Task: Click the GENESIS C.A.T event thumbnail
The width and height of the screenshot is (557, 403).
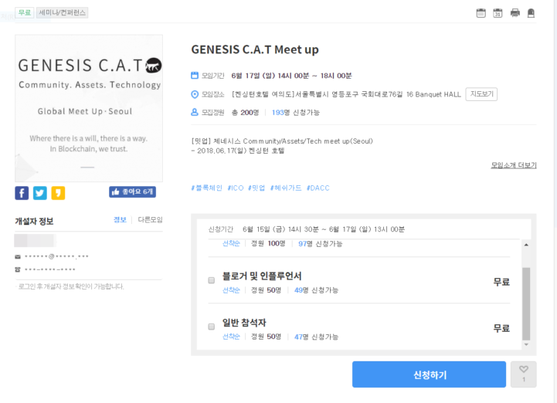Action: pos(89,108)
